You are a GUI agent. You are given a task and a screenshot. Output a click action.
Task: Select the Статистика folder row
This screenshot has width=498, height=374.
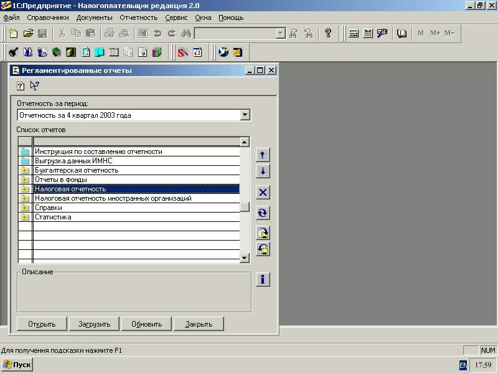(x=53, y=217)
